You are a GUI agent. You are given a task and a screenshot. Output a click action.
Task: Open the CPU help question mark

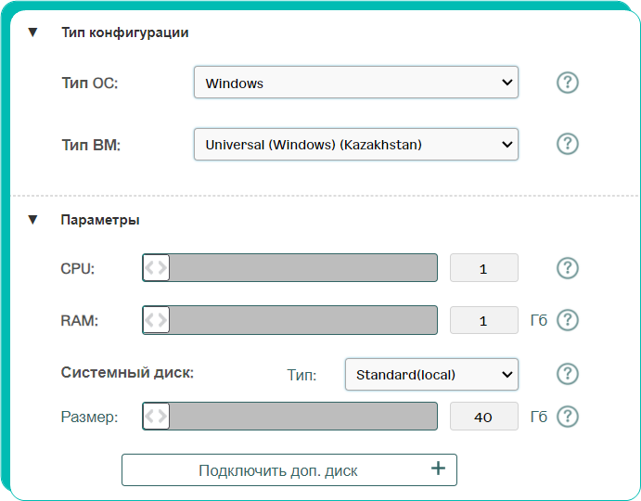tap(568, 268)
